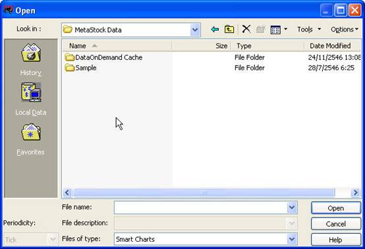
Task: Click the date 28/7/2546 6:25 cell
Action: click(331, 68)
